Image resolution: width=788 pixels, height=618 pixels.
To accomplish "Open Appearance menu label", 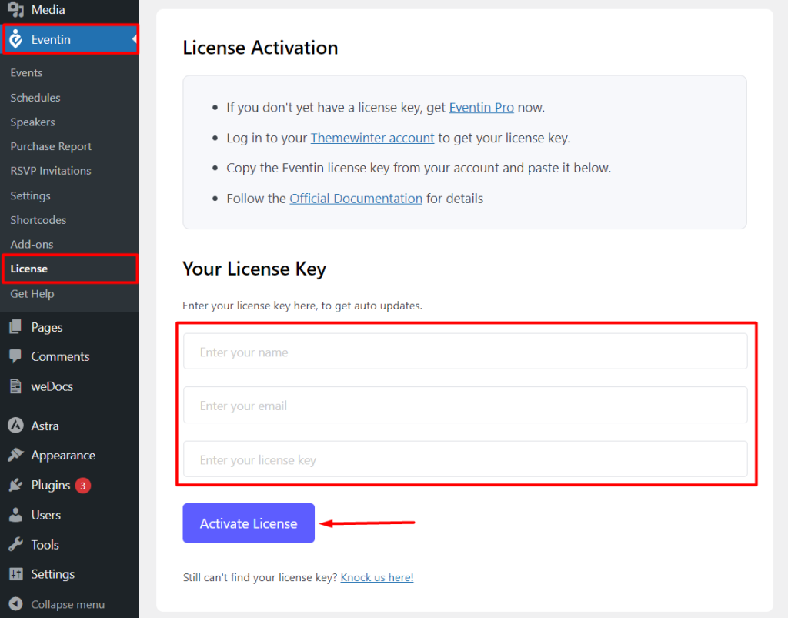I will click(x=63, y=455).
